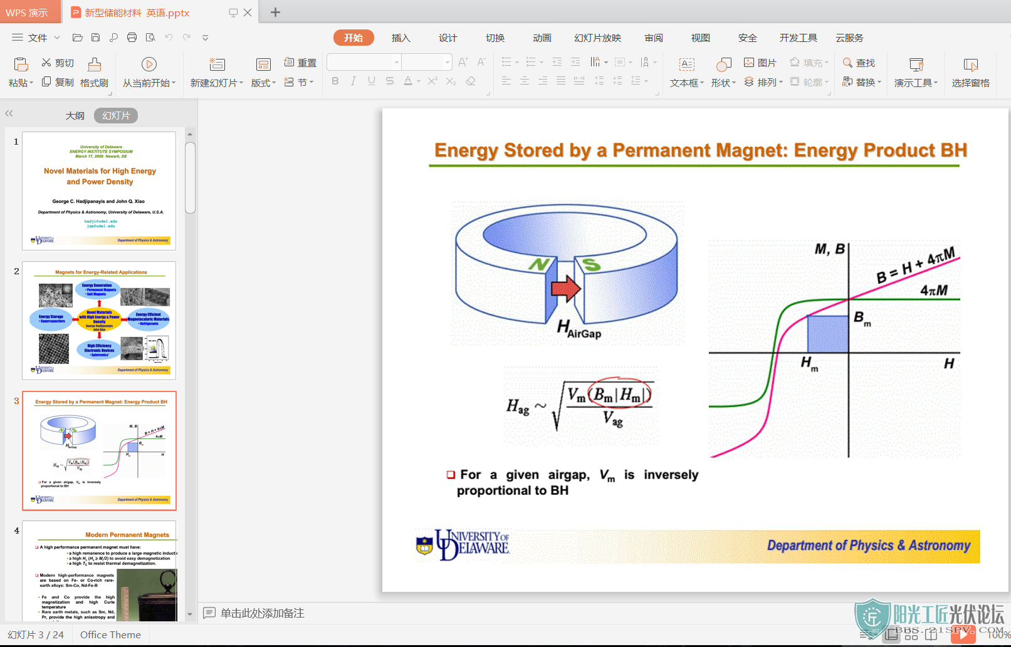This screenshot has width=1011, height=647.
Task: Click the Copy (复制) button
Action: coord(57,82)
